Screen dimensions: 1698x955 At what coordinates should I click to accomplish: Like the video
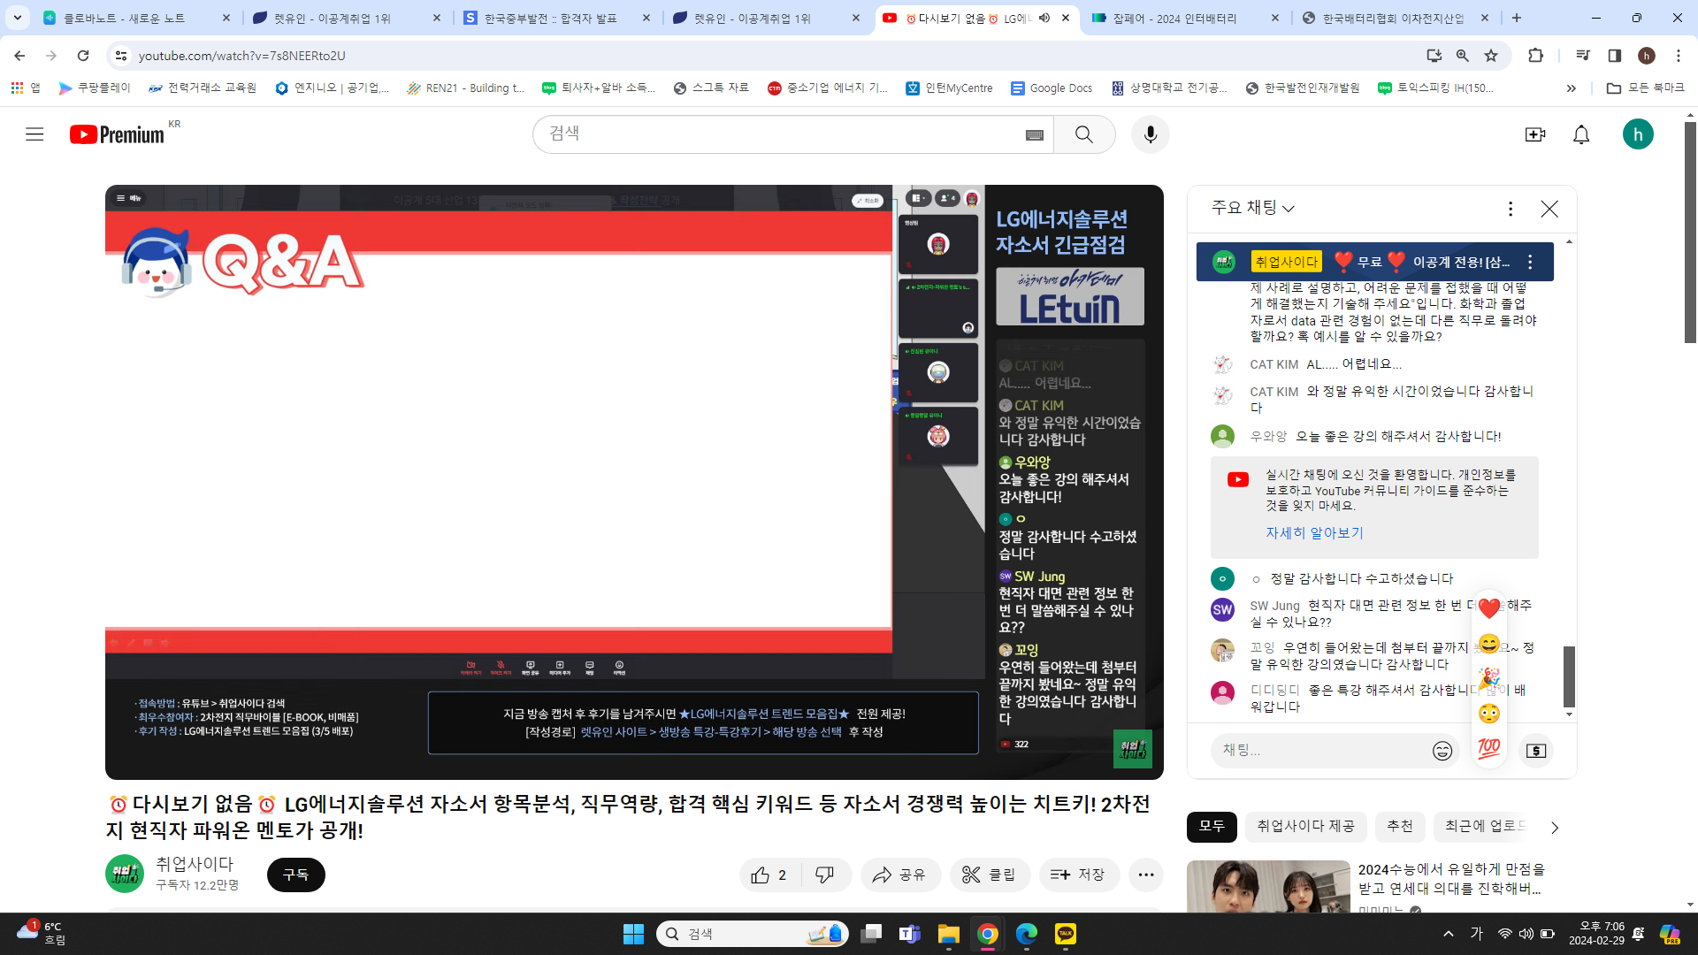click(770, 875)
